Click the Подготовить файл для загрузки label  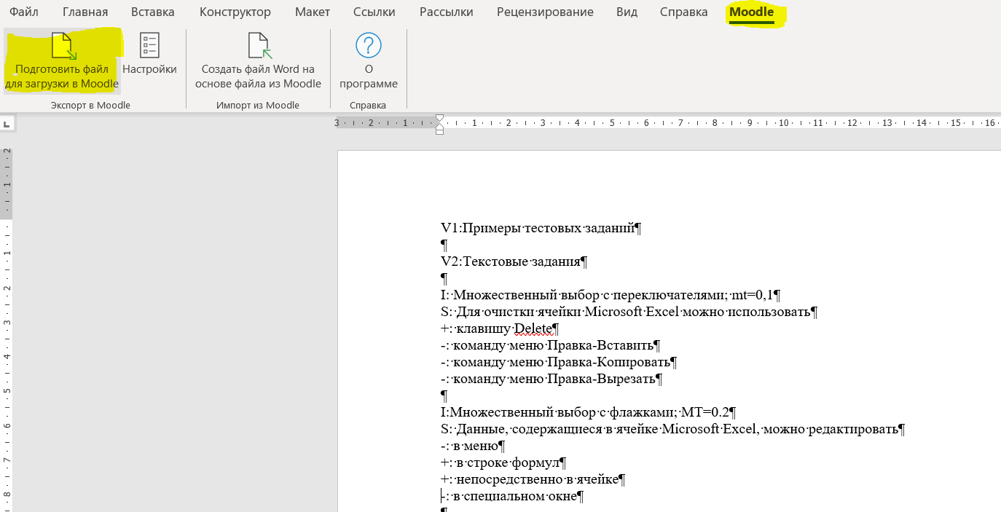tap(62, 76)
